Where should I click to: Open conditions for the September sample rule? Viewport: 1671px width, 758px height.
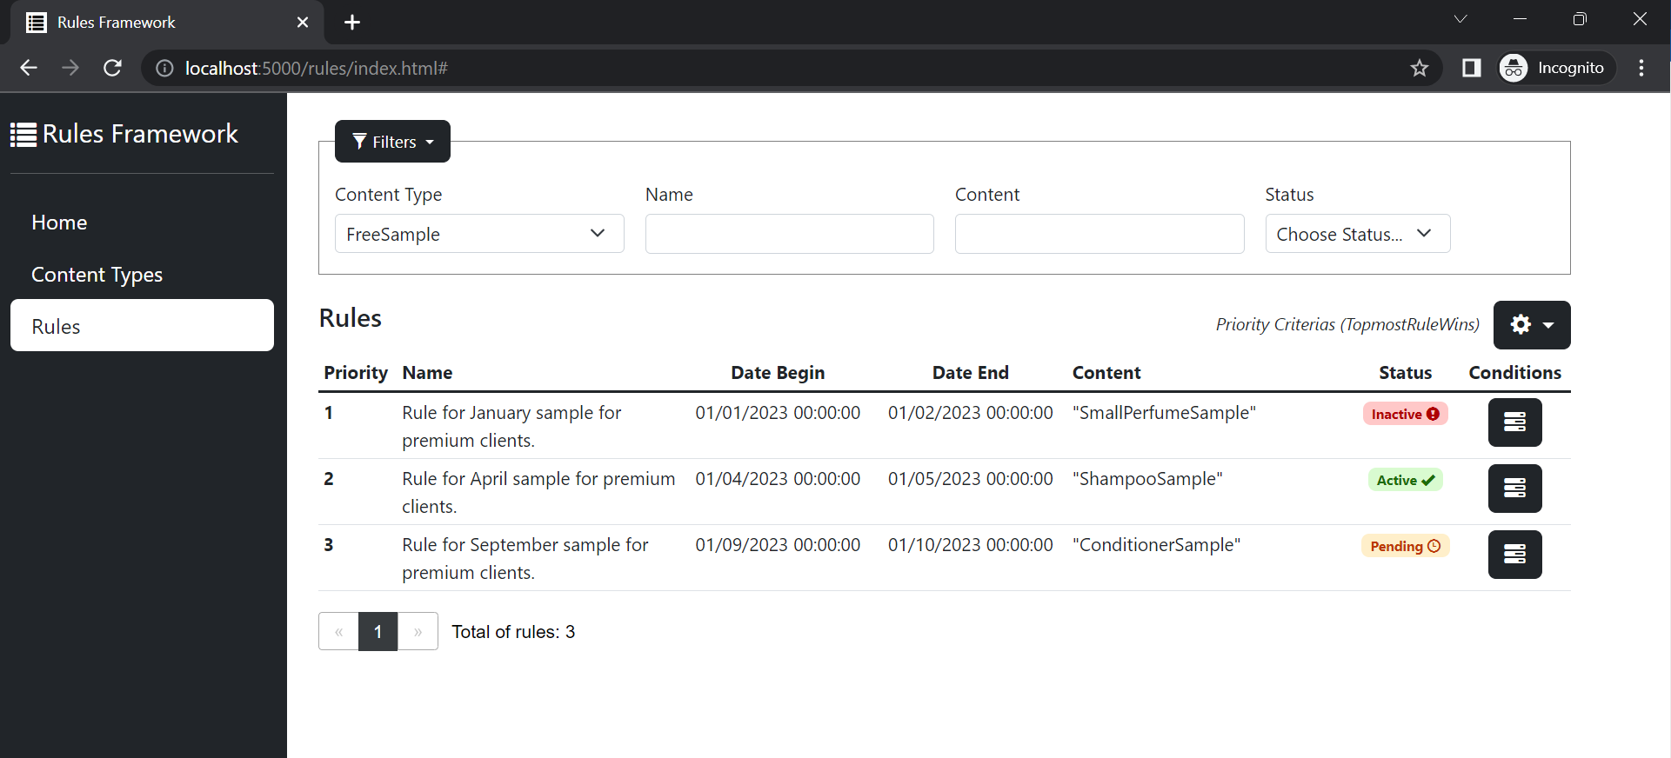(1514, 555)
